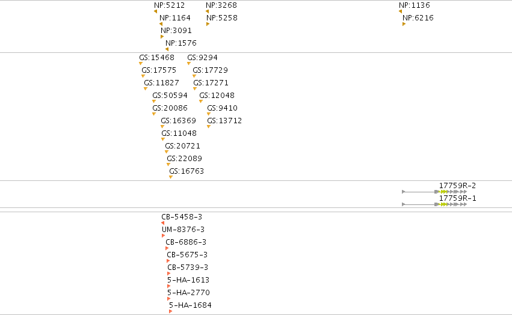Select the GS:22089 insertion label

pos(185,159)
